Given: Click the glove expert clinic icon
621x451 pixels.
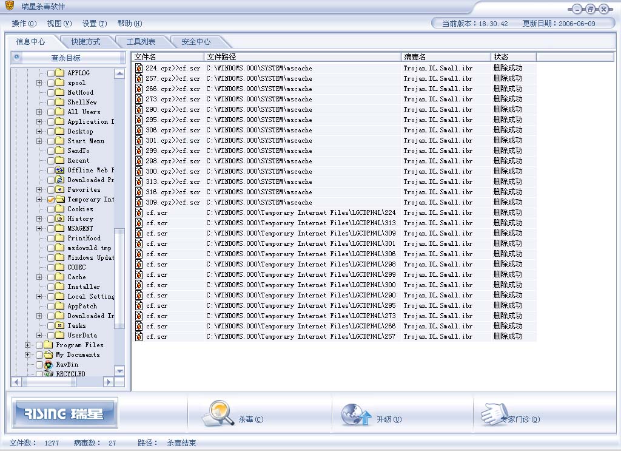Looking at the screenshot, I should pos(495,414).
